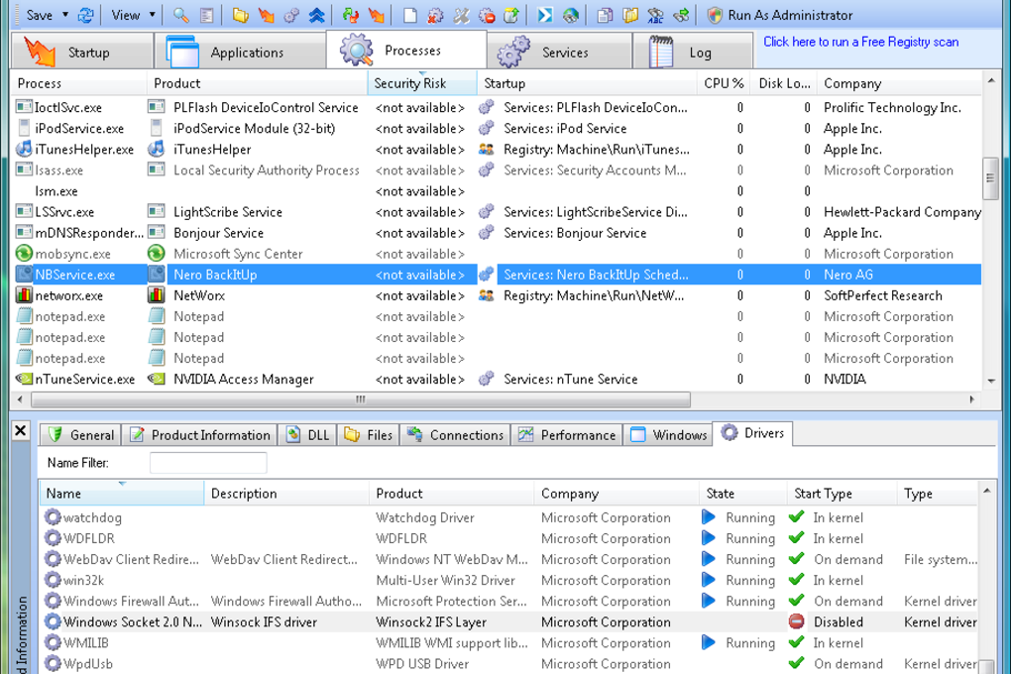
Task: Click the NVIDIA icon beside nTuneService.exe
Action: click(x=24, y=380)
